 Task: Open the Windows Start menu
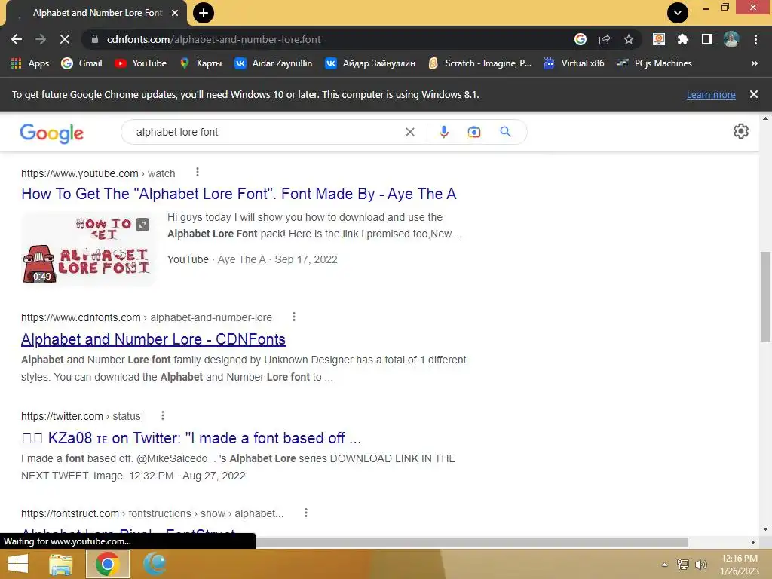coord(18,564)
